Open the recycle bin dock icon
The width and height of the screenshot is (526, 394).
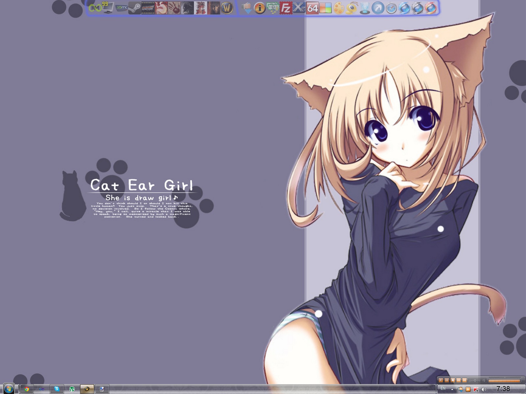tap(365, 8)
